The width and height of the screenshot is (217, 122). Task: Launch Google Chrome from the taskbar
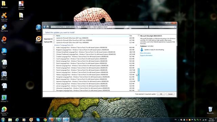click(45, 120)
